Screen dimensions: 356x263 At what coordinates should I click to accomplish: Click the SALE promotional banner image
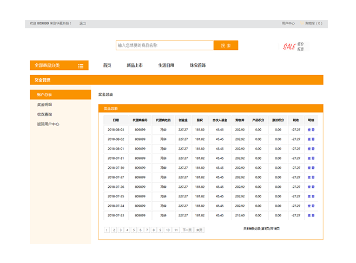(x=294, y=47)
